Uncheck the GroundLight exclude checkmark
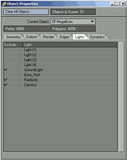This screenshot has width=127, height=160. click(6, 70)
